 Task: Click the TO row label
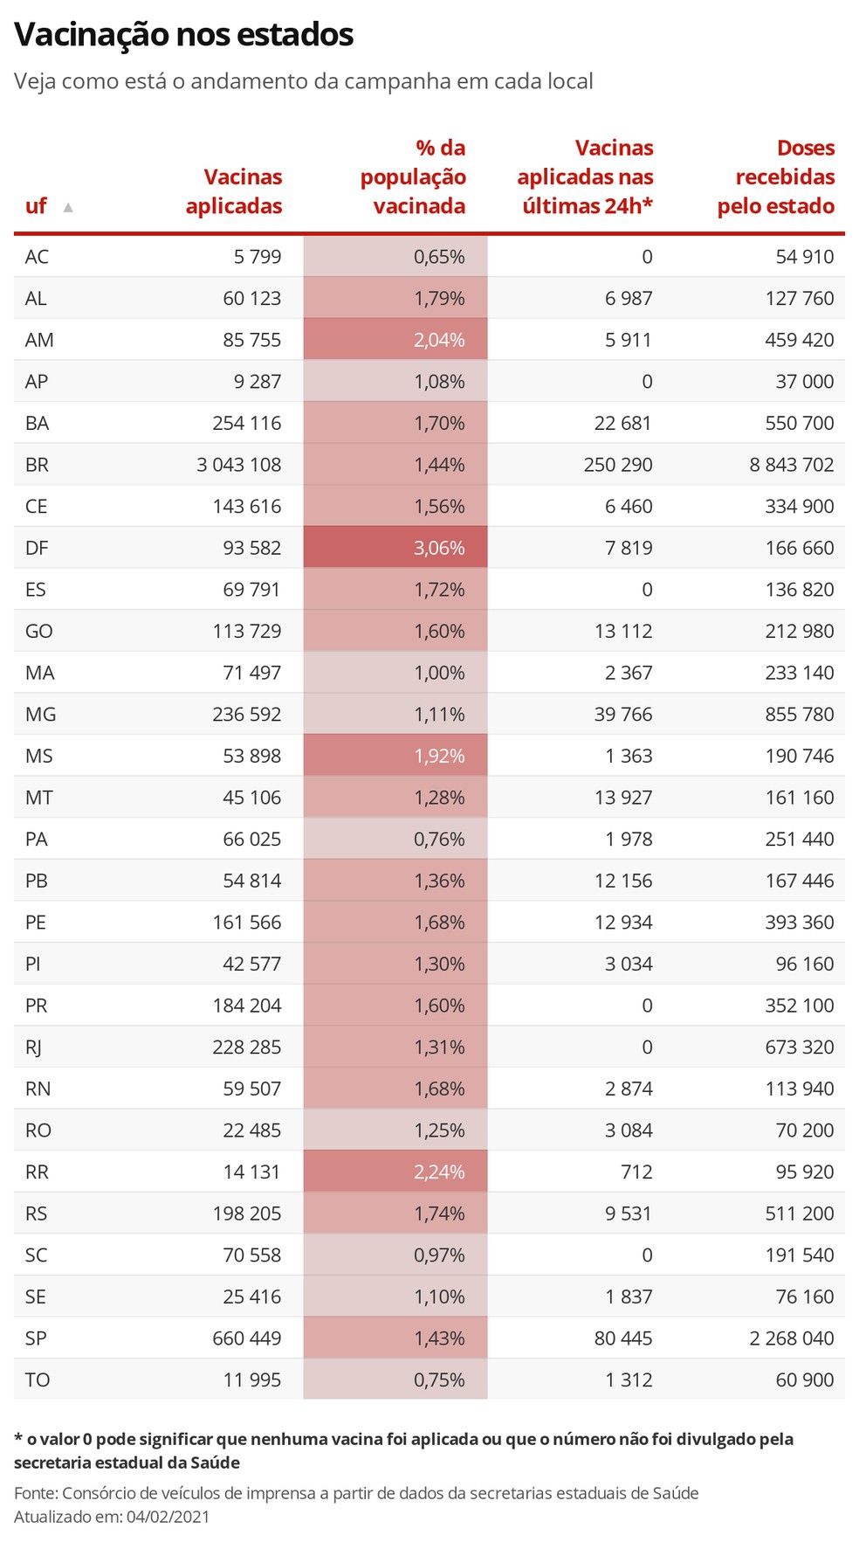click(x=38, y=1380)
